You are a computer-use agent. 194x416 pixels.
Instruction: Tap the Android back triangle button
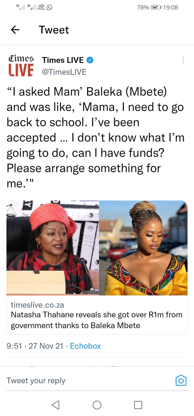click(x=56, y=405)
